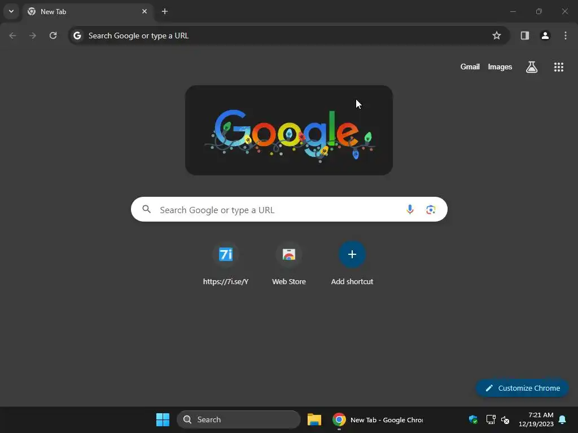Click the Chrome taskbar icon
This screenshot has height=433, width=578.
coord(339,419)
